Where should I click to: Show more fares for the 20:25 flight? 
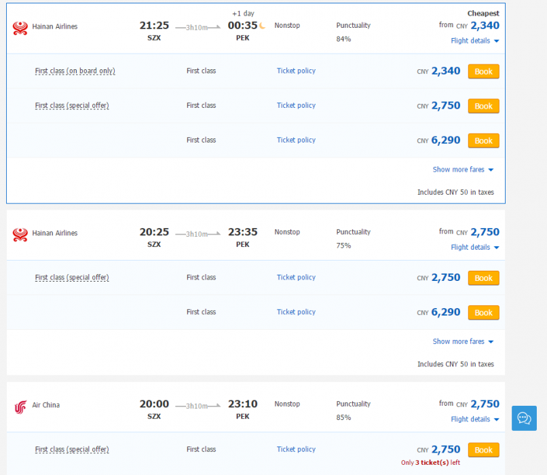pos(463,341)
